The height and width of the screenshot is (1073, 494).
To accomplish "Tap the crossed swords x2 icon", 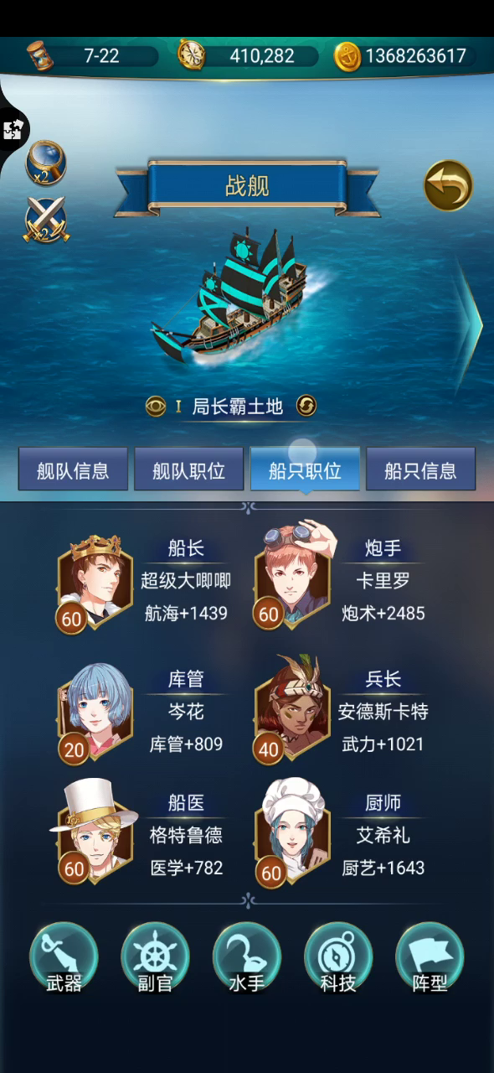I will (45, 219).
